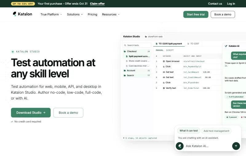The width and height of the screenshot is (246, 156).
Task: Select the MANUAL view tab
Action: (x=160, y=50)
